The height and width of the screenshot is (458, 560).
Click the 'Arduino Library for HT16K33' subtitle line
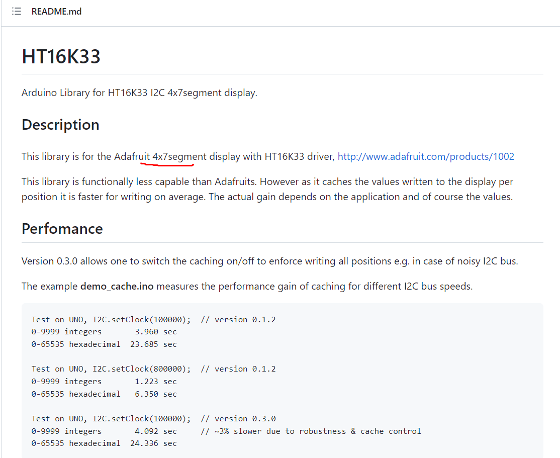pyautogui.click(x=139, y=93)
